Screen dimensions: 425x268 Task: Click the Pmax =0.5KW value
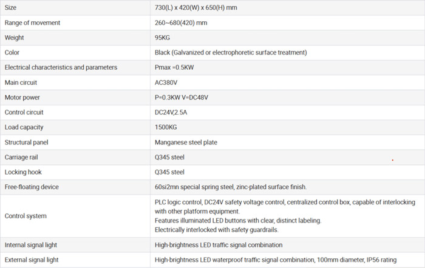tap(174, 67)
